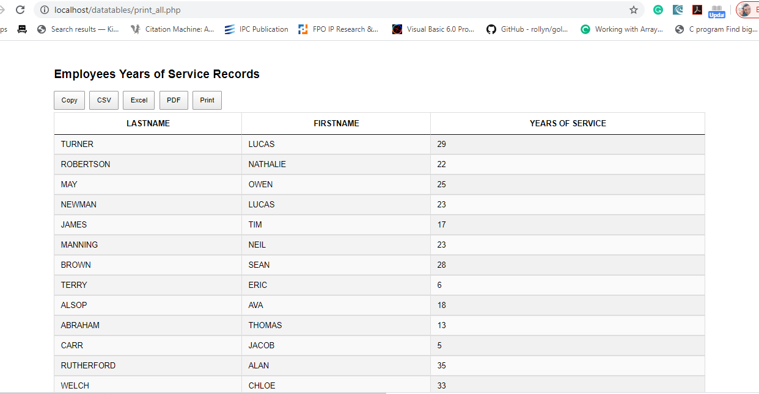Screen dimensions: 759x394
Task: Export the table as CSV
Action: pyautogui.click(x=104, y=100)
